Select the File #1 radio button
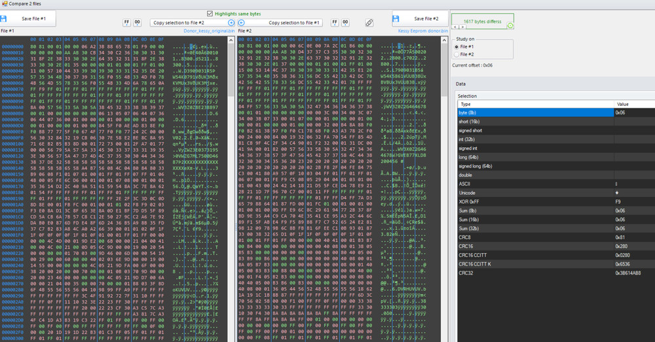 tap(457, 47)
